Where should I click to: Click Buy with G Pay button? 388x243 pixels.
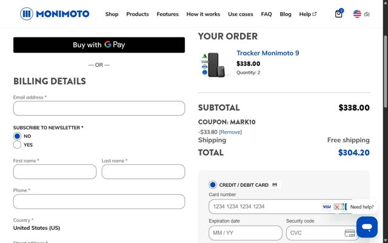coord(99,45)
